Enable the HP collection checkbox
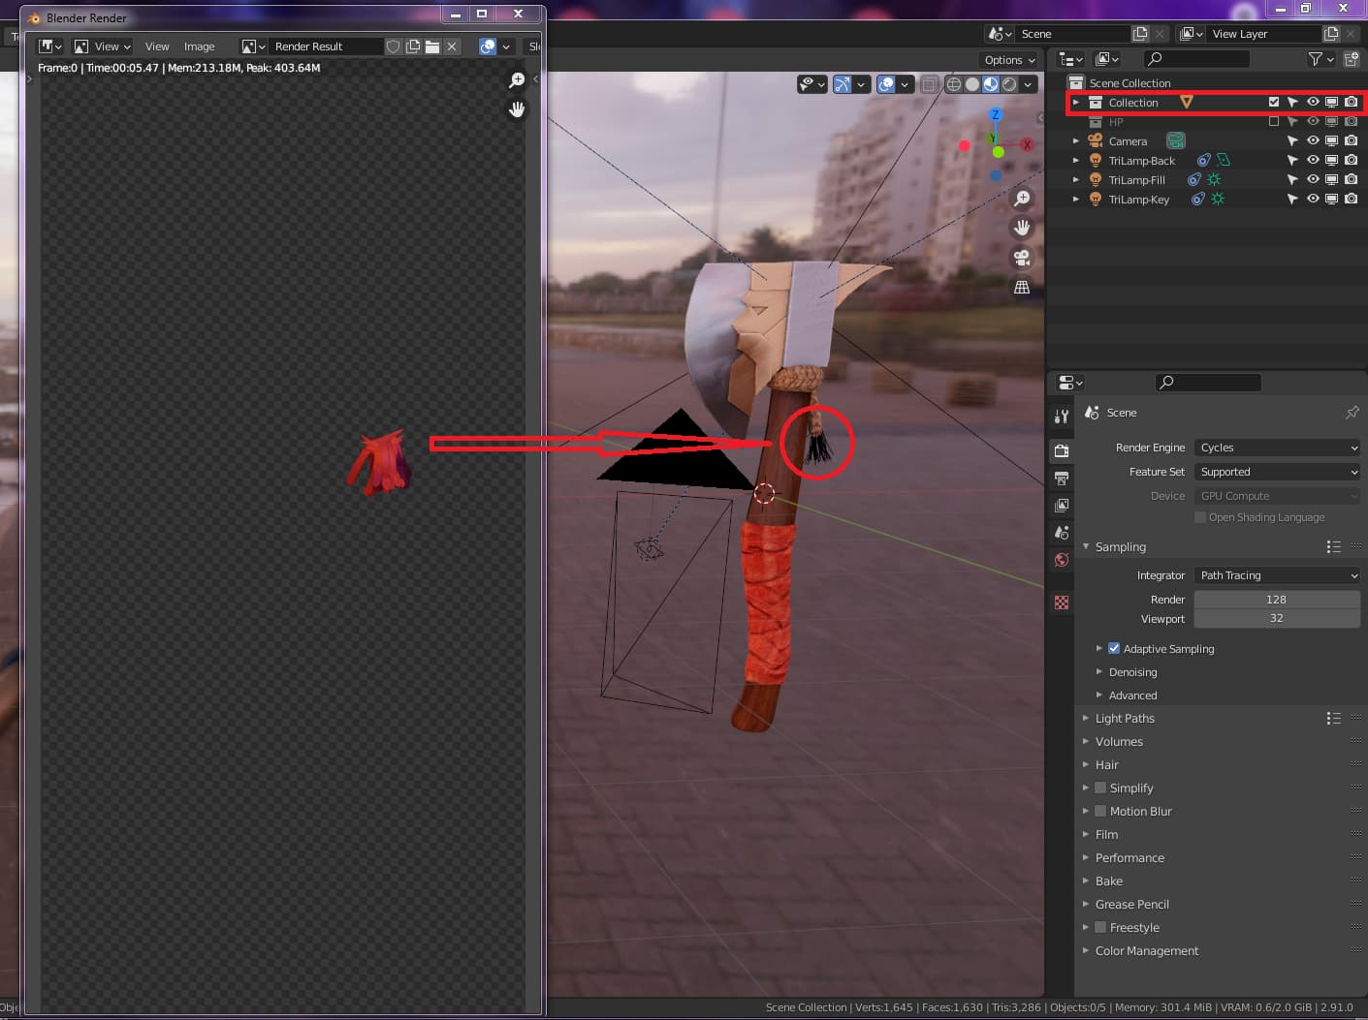The image size is (1368, 1020). pyautogui.click(x=1274, y=121)
